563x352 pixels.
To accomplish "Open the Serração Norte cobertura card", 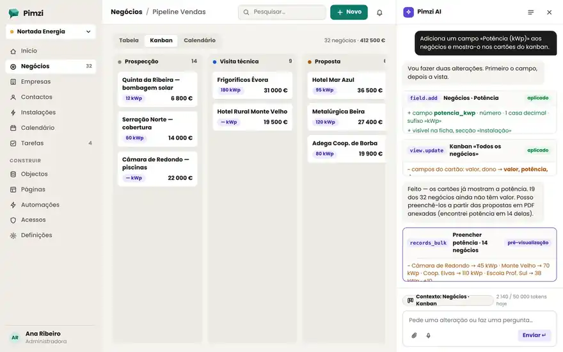I will 157,129.
